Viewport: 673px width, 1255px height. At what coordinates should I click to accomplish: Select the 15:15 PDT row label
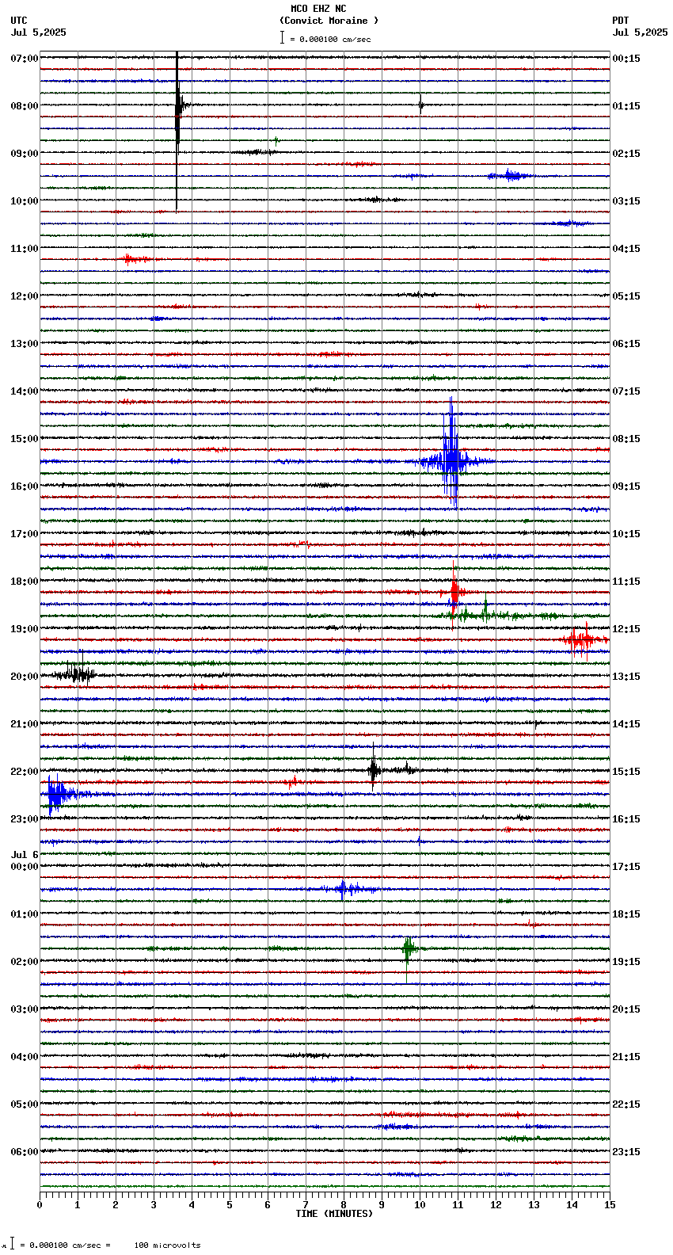tap(626, 772)
